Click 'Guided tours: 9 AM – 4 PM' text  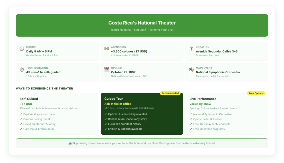click(x=42, y=56)
